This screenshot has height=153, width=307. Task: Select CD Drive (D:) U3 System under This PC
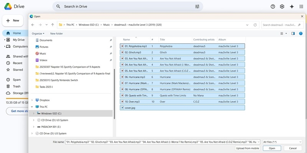point(53,120)
